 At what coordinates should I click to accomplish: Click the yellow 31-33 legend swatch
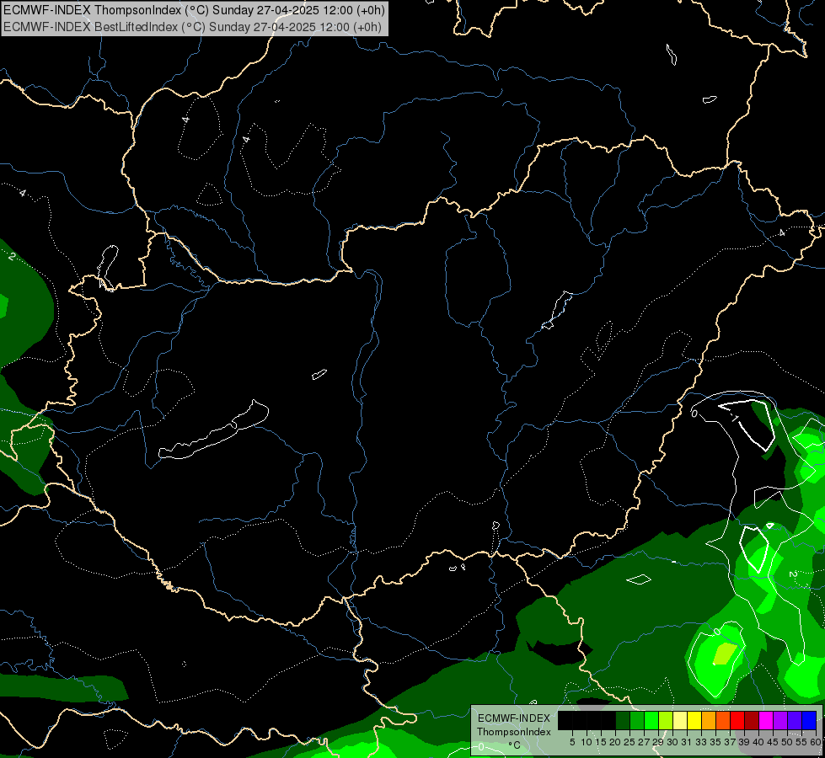pos(694,720)
